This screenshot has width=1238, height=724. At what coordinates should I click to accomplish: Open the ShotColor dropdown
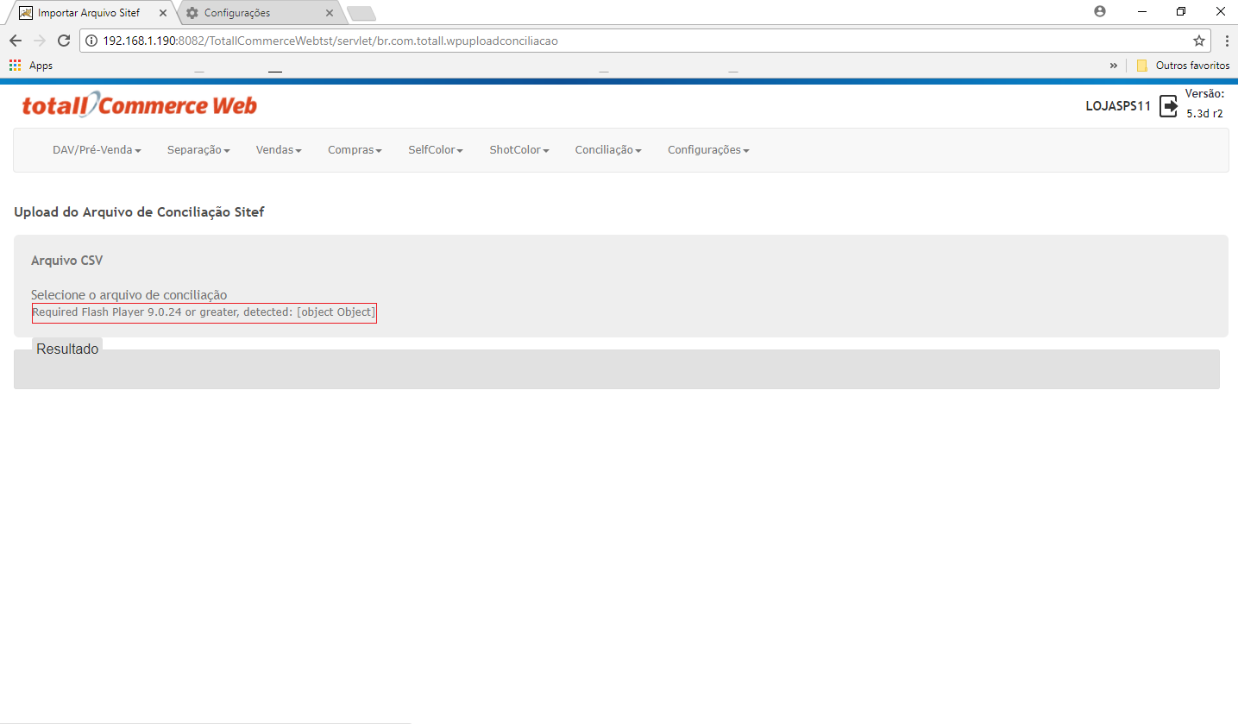519,150
